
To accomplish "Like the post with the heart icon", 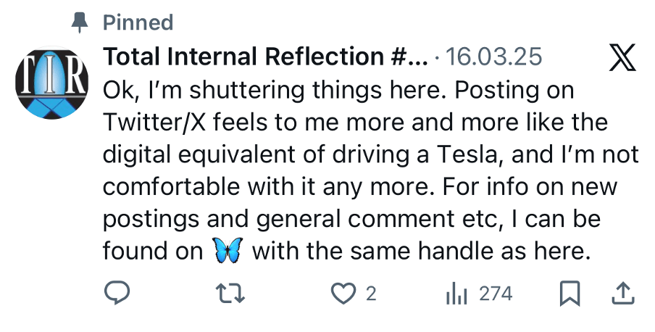I will (341, 294).
